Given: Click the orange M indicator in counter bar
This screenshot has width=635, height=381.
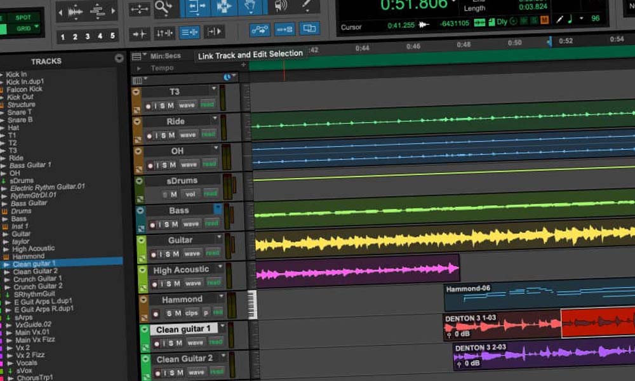Looking at the screenshot, I should point(544,20).
